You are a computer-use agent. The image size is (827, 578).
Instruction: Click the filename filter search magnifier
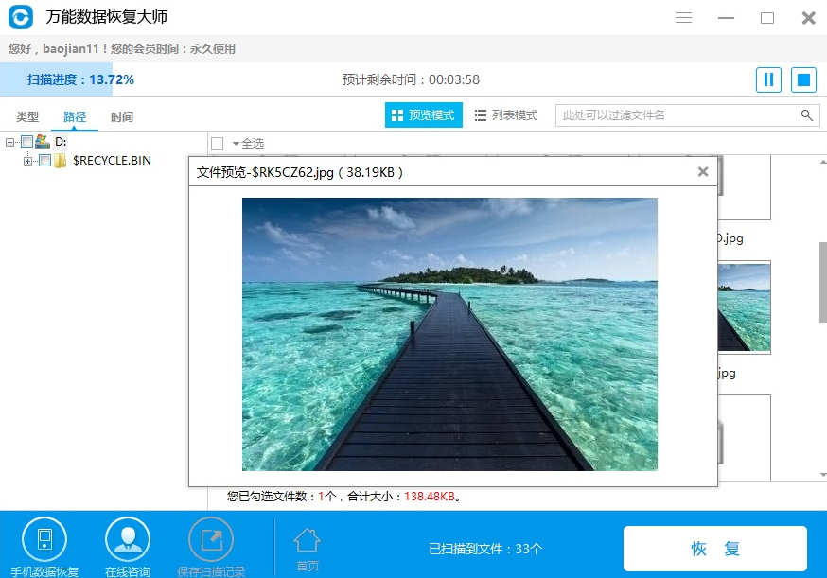click(806, 114)
